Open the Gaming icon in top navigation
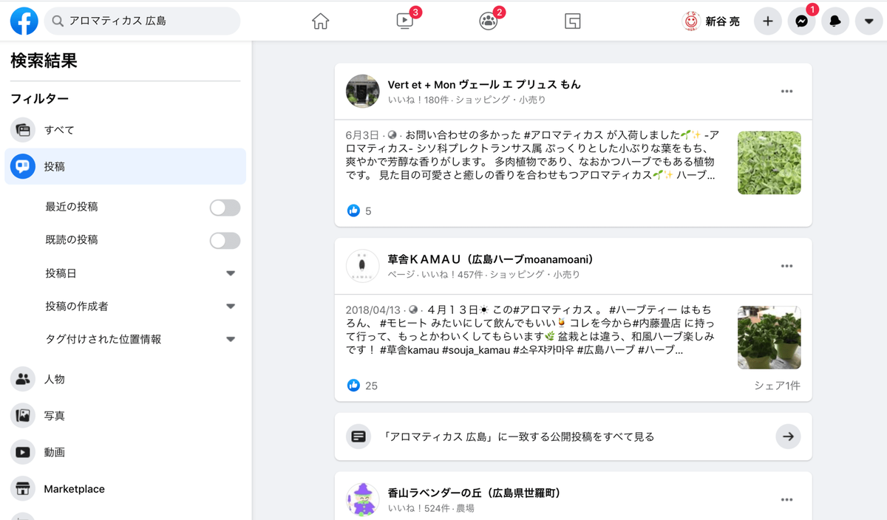887x520 pixels. [x=572, y=21]
